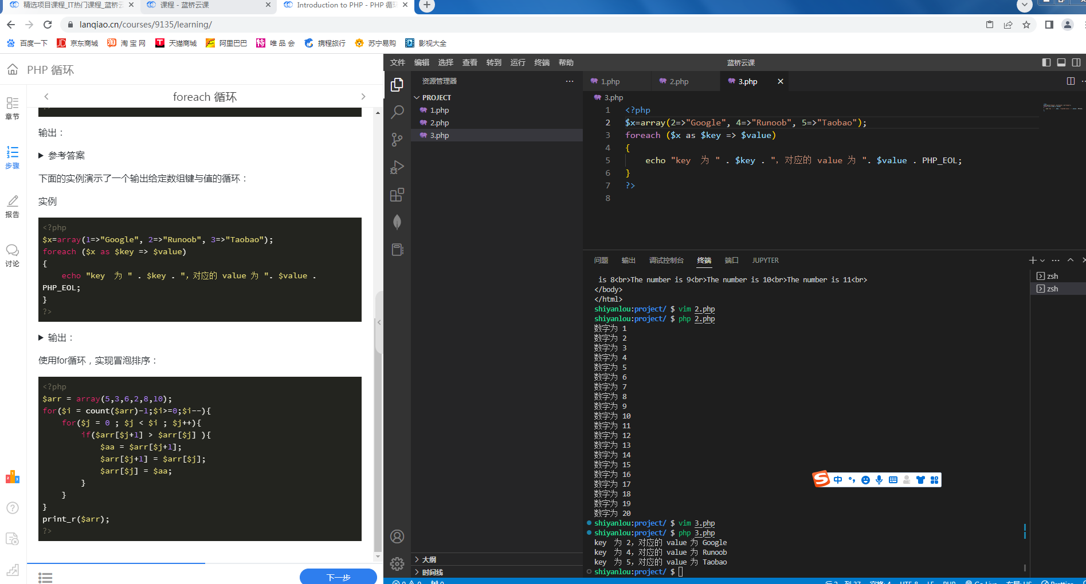
Task: Open the Extensions icon in activity bar
Action: click(x=397, y=195)
